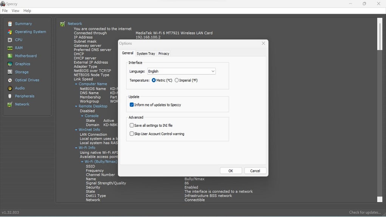386x217 pixels.
Task: Select Imperial (°F) temperature option
Action: 176,80
